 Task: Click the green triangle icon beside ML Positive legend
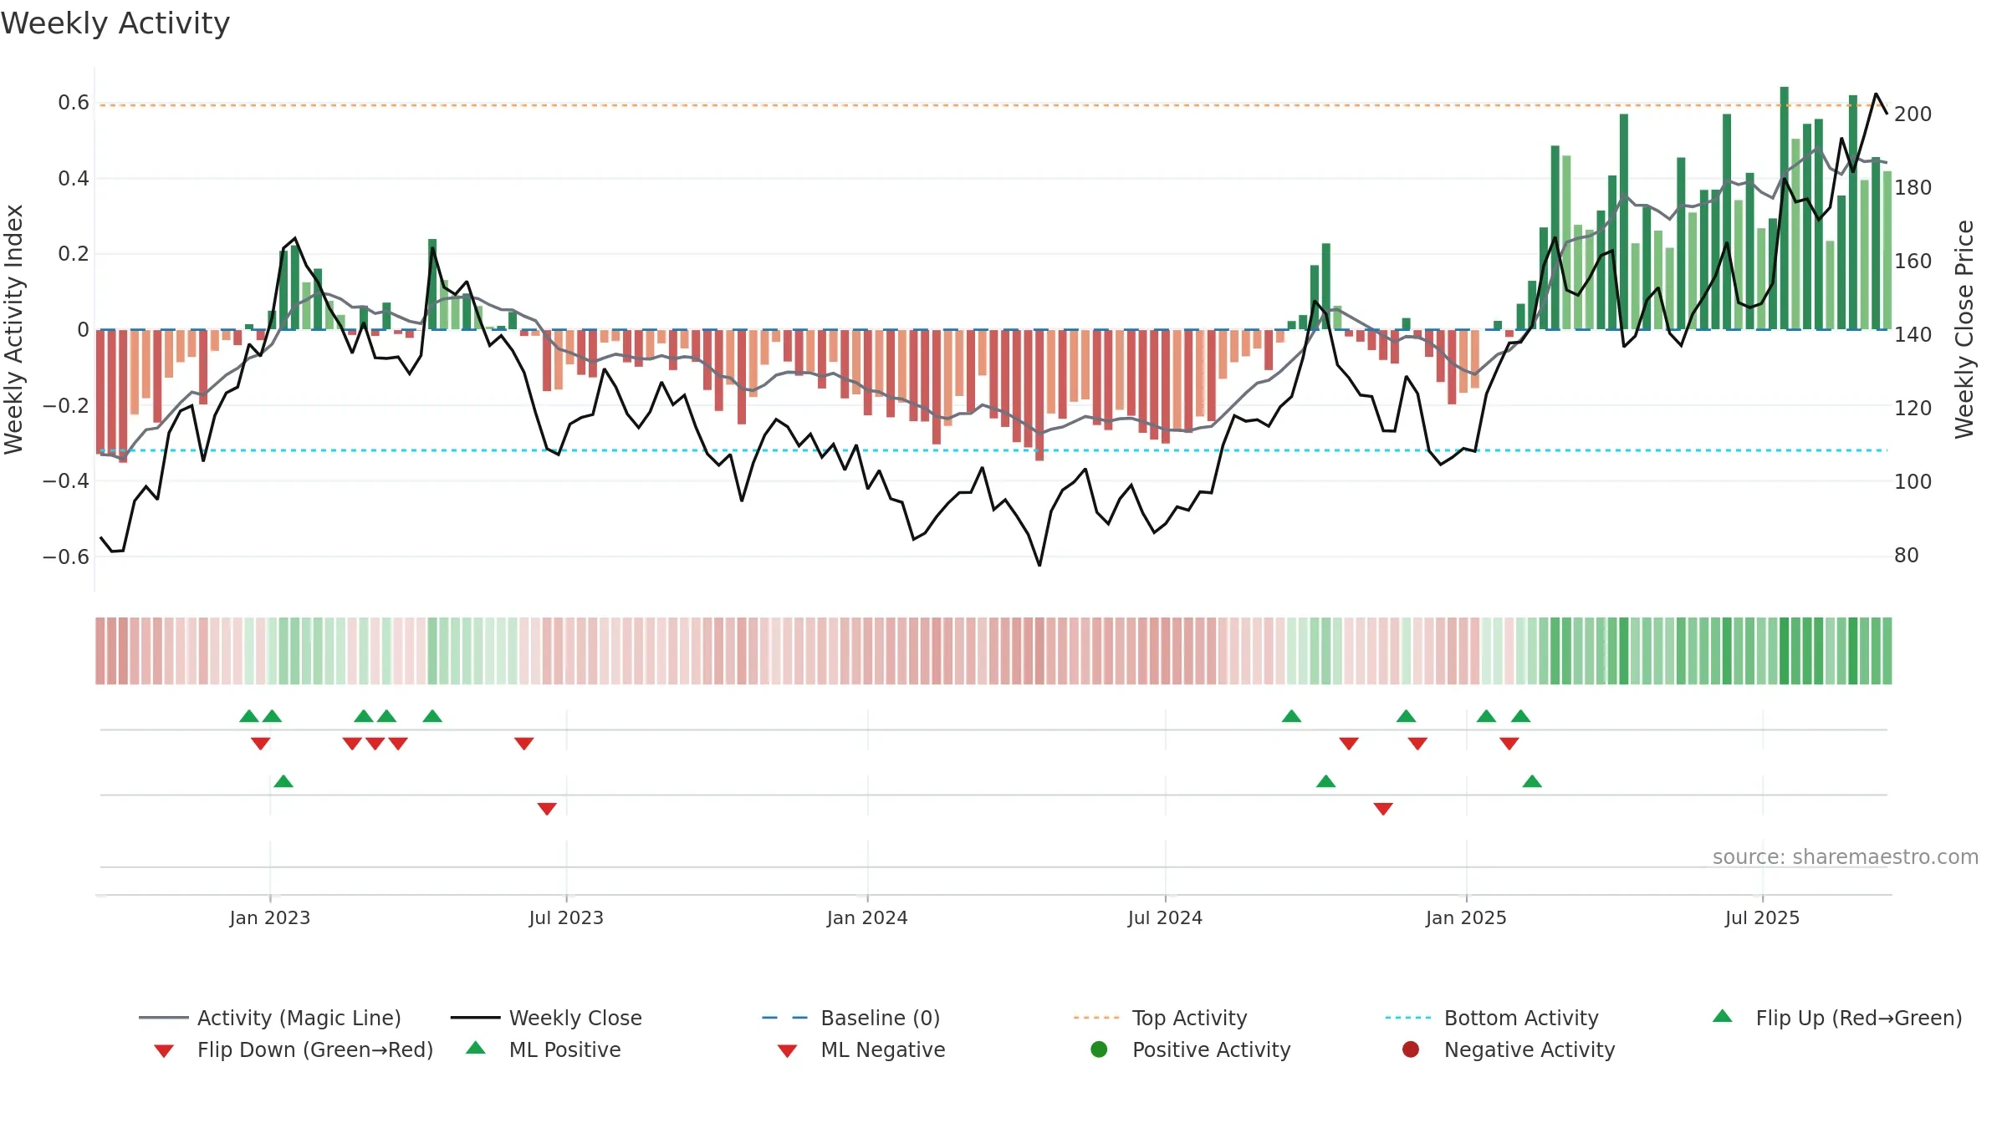pos(476,1048)
